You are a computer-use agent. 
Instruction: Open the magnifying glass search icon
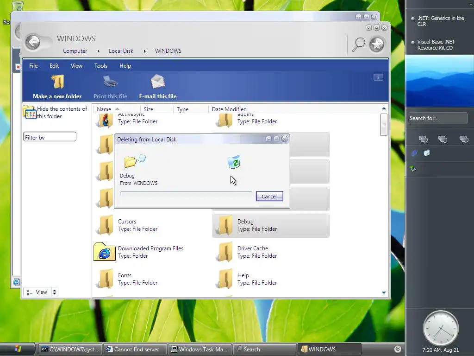click(x=359, y=44)
